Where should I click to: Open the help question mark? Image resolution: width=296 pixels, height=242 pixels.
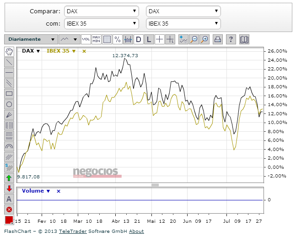(x=231, y=39)
